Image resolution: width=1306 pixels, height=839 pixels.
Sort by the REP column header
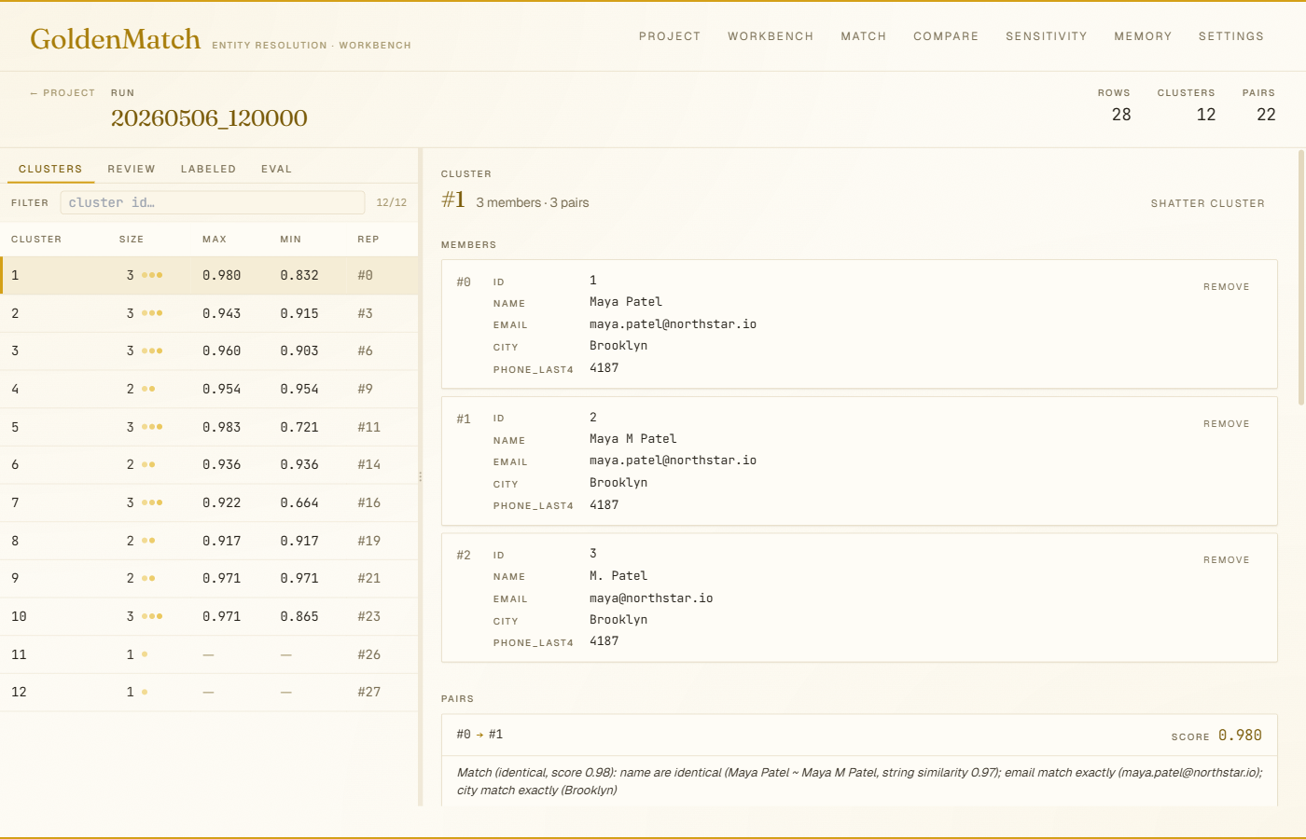pos(368,240)
